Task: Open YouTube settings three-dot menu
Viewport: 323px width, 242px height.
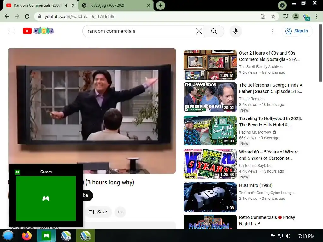Action: point(273,31)
